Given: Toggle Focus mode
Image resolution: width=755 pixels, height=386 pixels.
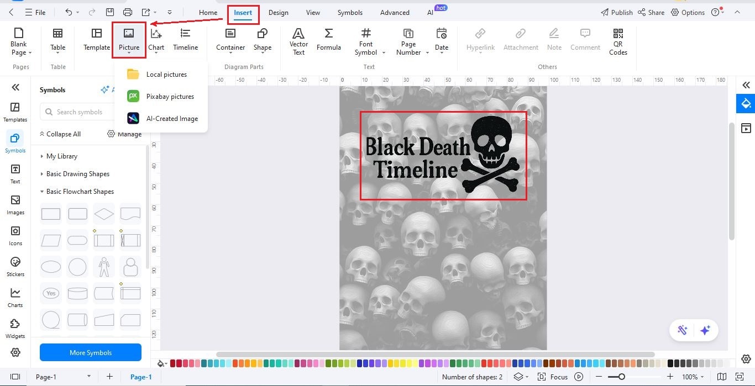Looking at the screenshot, I should (553, 377).
